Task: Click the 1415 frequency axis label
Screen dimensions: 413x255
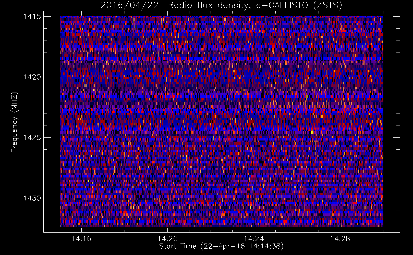Action: [x=32, y=17]
